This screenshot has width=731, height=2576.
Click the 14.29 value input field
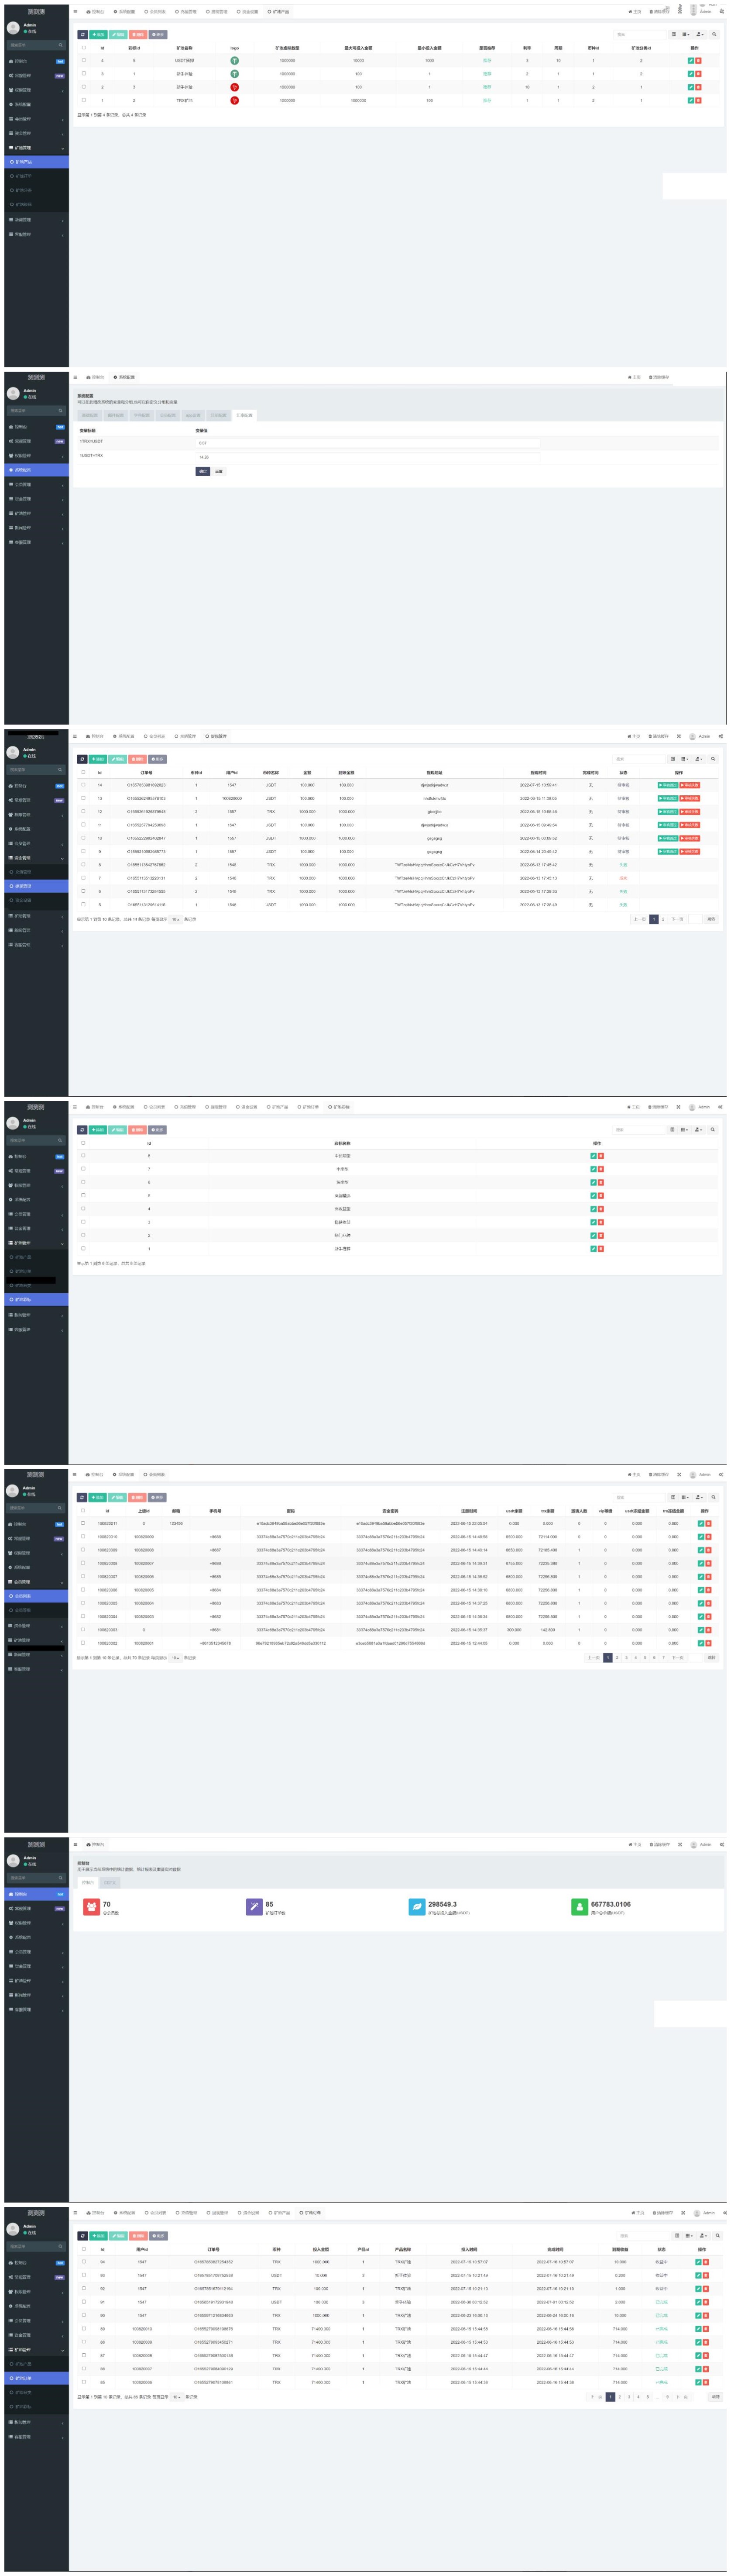coord(367,456)
